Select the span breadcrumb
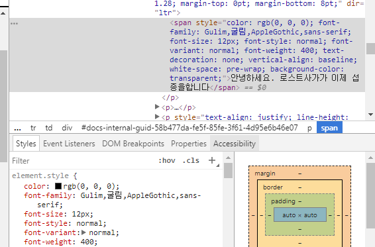Image resolution: width=375 pixels, height=247 pixels. pyautogui.click(x=329, y=128)
